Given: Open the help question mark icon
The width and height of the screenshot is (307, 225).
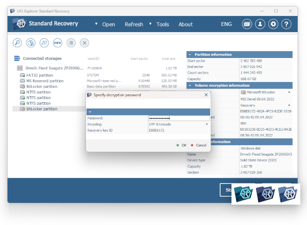Looking at the screenshot, I should pos(286,24).
